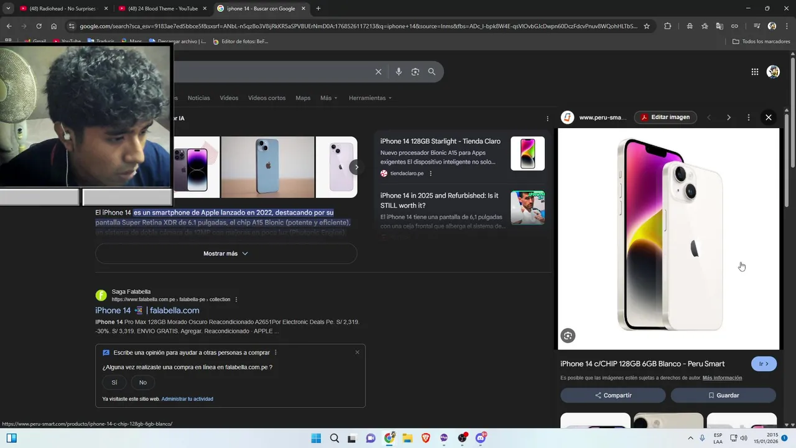Close the iphone 14 Google tab

pos(303,9)
